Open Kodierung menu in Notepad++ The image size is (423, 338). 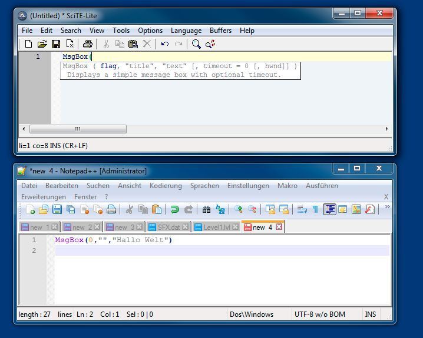pos(166,186)
